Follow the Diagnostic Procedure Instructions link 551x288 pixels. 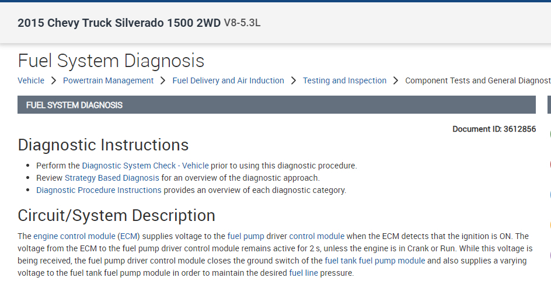point(99,190)
